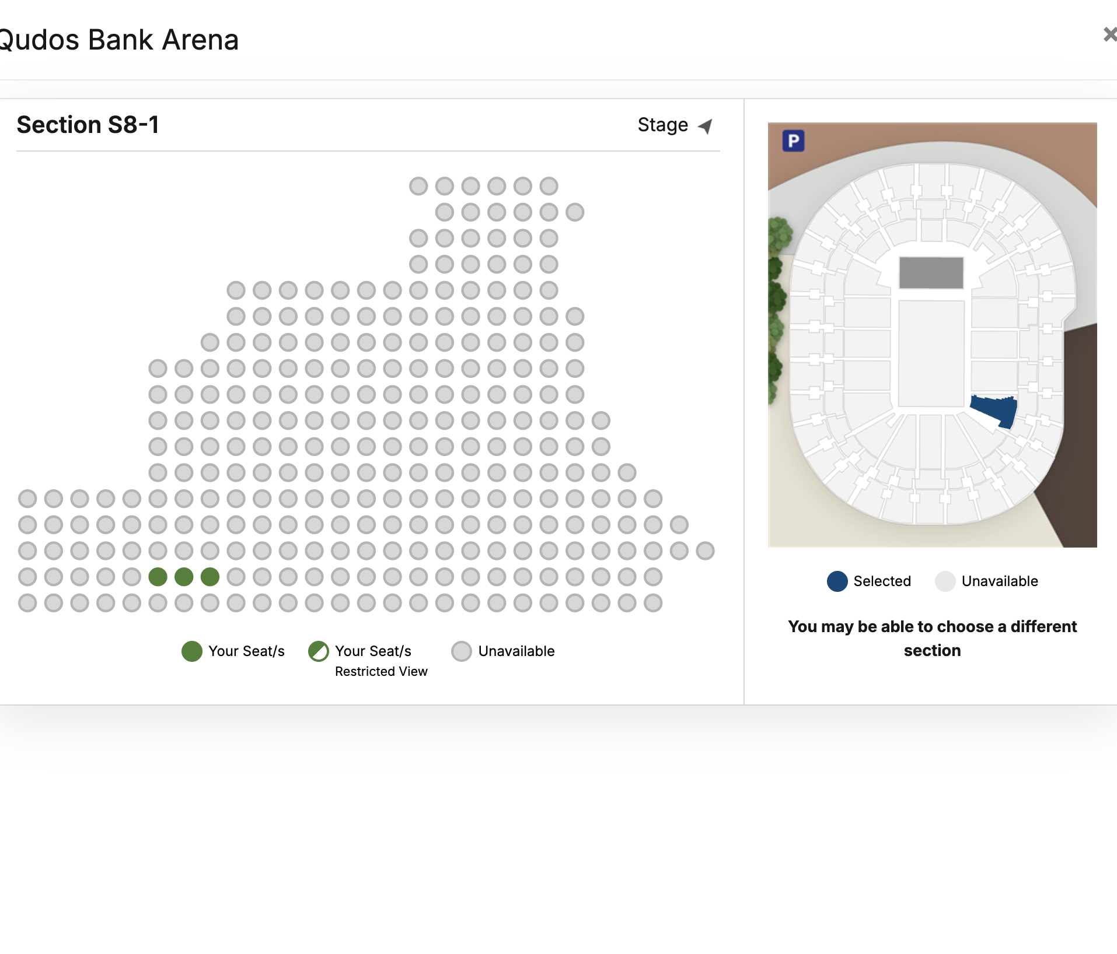Screen dimensions: 1117x954
Task: Click the green Your Seat/s legend swatch
Action: [191, 651]
